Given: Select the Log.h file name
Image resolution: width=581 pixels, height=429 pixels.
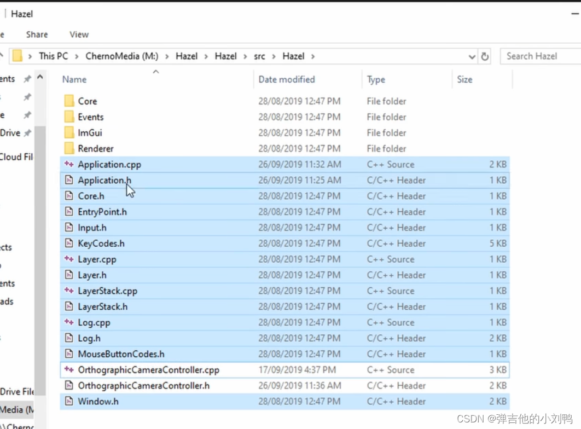Looking at the screenshot, I should [89, 339].
